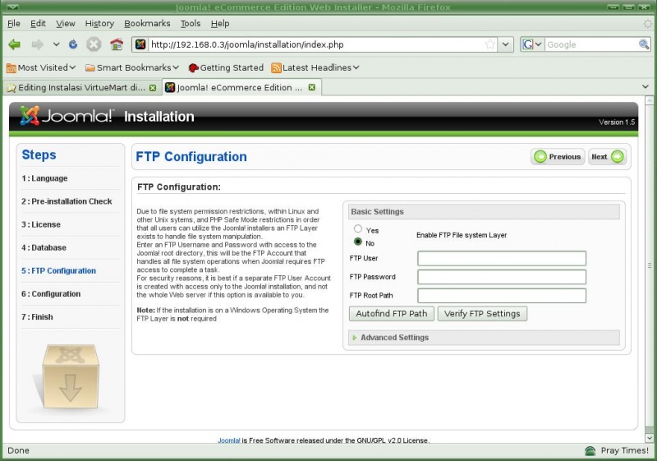This screenshot has width=657, height=461.
Task: Click the Version 1.5 text
Action: (617, 122)
